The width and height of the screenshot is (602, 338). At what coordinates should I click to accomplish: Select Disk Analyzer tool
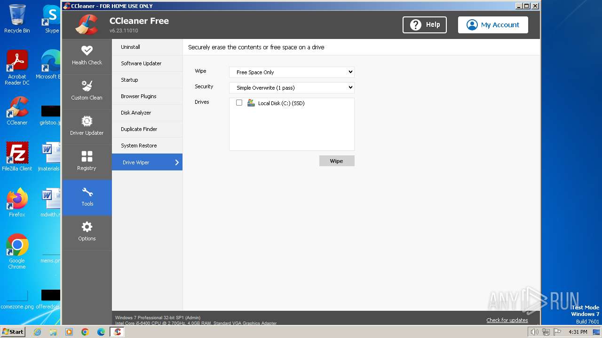click(147, 113)
